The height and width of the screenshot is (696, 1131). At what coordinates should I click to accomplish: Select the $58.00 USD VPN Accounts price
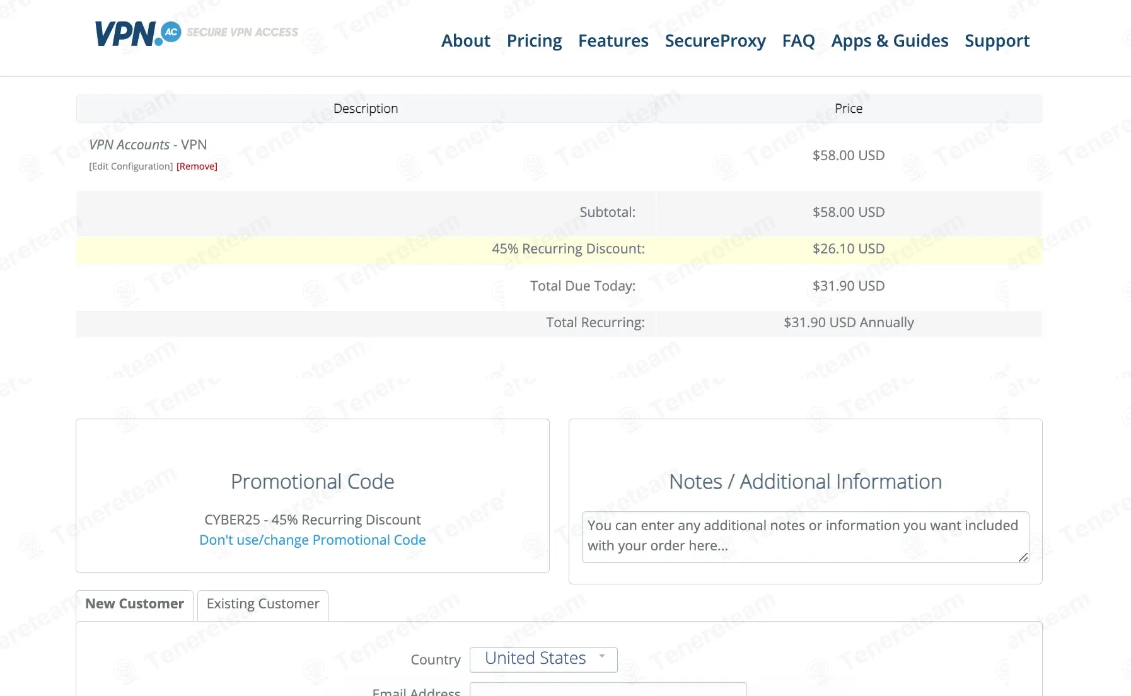tap(849, 155)
